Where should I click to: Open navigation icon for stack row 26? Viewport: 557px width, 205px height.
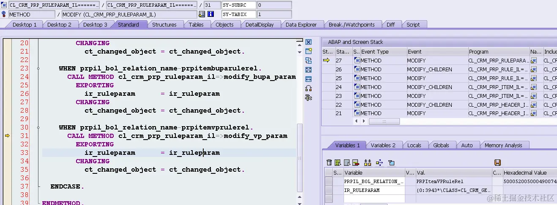coord(533,70)
